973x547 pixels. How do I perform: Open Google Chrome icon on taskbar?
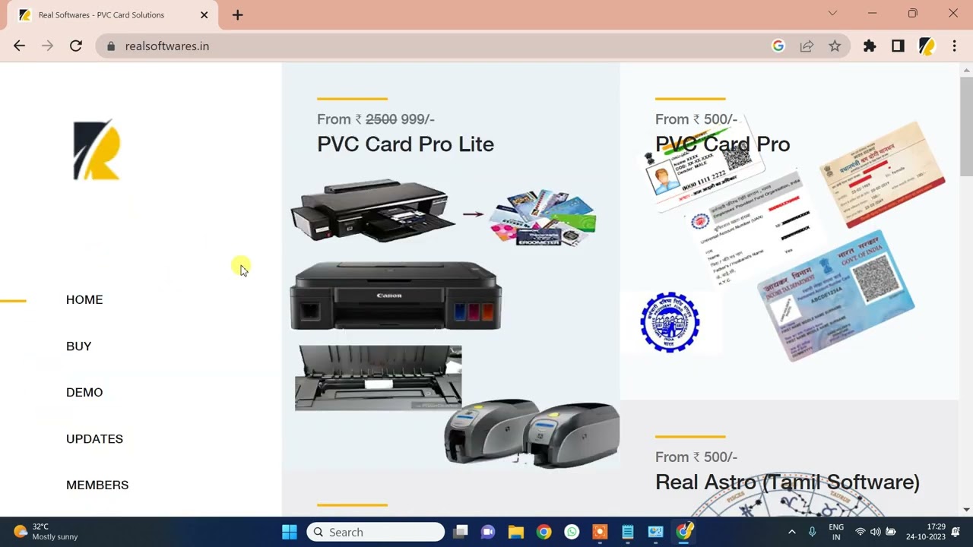tap(544, 532)
